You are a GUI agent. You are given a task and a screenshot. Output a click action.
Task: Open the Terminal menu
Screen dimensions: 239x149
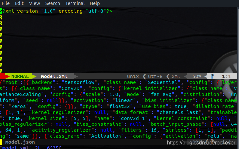point(75,3)
